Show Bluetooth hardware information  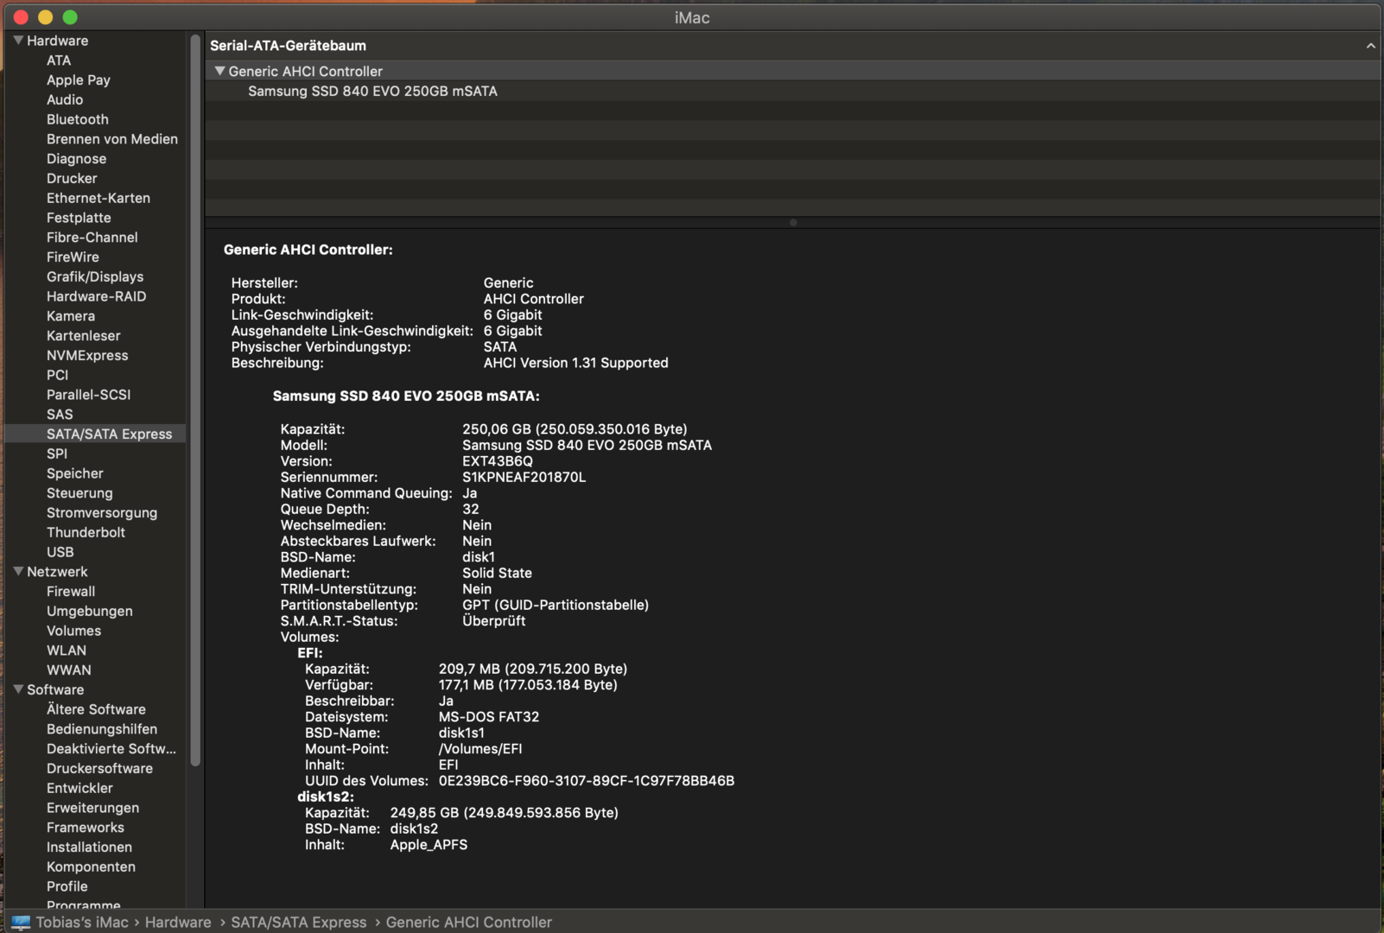78,119
